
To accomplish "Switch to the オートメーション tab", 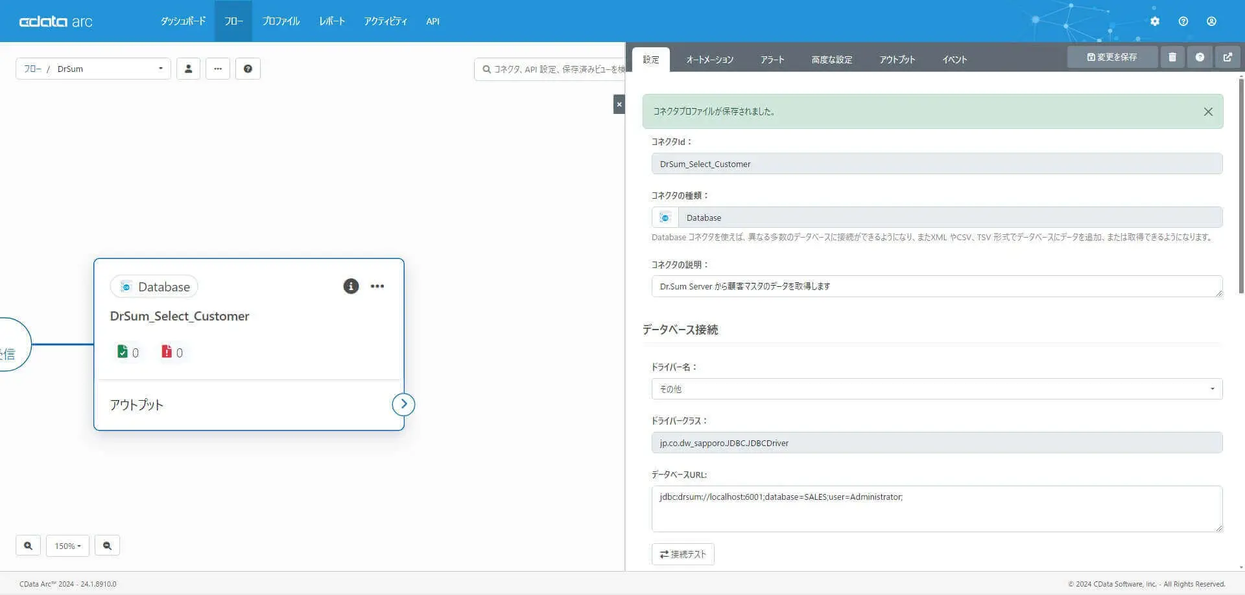I will coord(710,60).
